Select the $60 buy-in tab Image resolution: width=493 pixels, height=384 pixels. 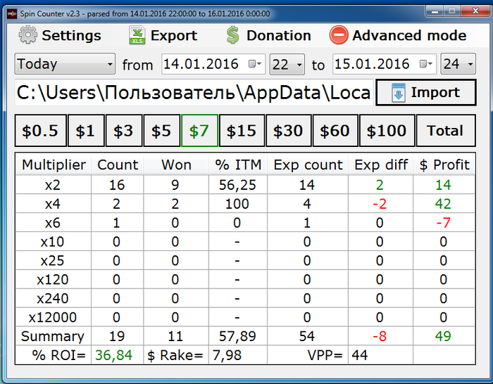(x=335, y=131)
